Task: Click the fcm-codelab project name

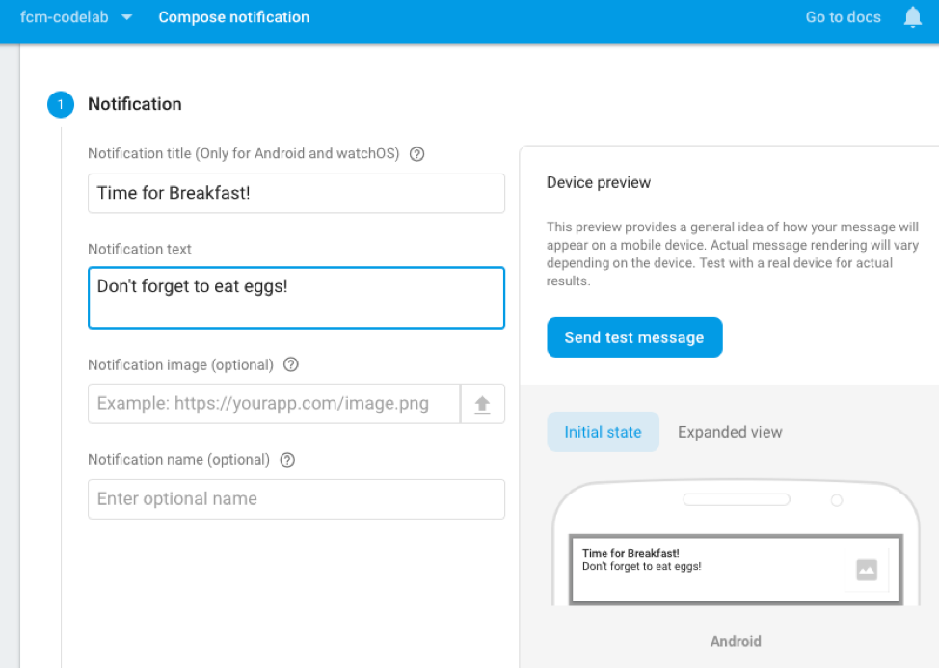Action: pyautogui.click(x=61, y=17)
